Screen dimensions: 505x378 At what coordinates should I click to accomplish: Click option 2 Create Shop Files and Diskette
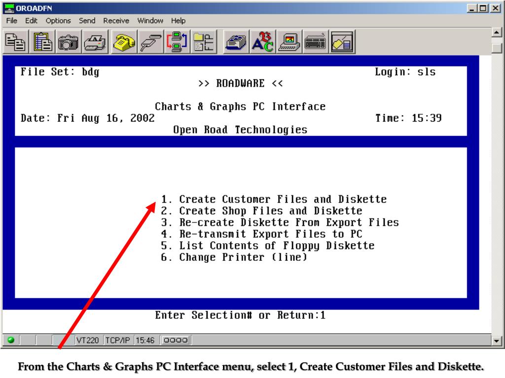pyautogui.click(x=261, y=211)
